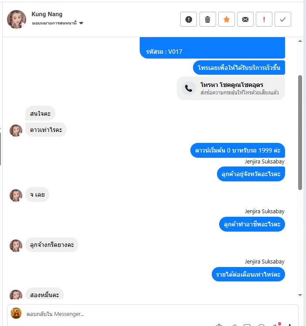306x326 pixels.
Task: Click Jenjira Suksabay label above ลูกค้าทำอาชีพอะไรคะ
Action: tap(265, 212)
